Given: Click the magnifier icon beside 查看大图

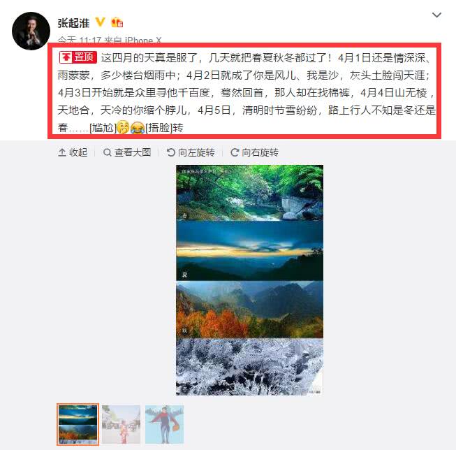Looking at the screenshot, I should [108, 152].
